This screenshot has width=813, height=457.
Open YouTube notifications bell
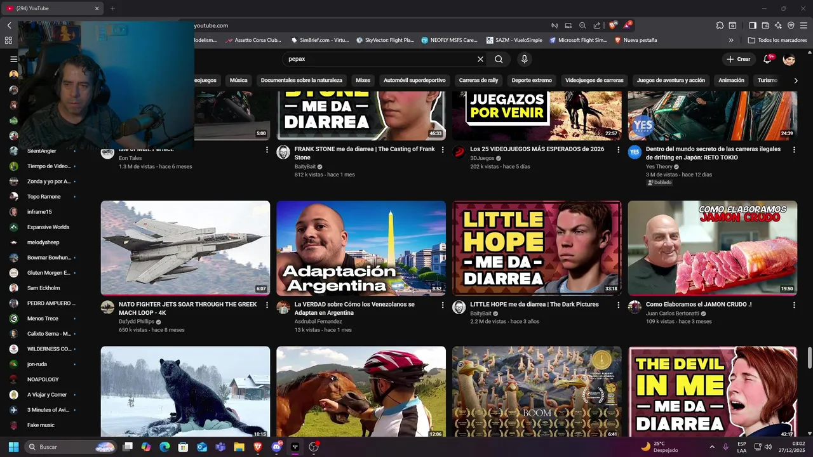click(x=767, y=59)
